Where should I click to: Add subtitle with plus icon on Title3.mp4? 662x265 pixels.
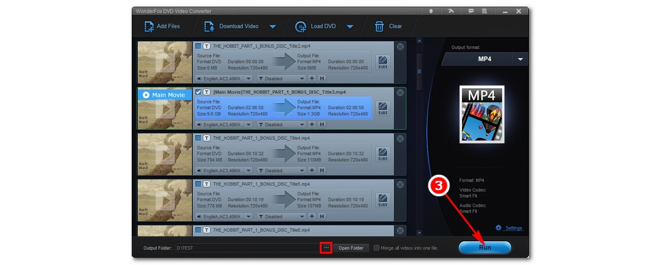click(312, 125)
